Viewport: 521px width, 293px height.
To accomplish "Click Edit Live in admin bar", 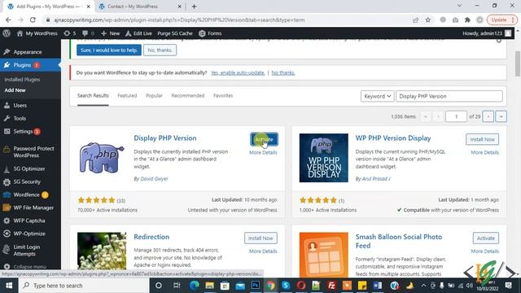I will 139,33.
